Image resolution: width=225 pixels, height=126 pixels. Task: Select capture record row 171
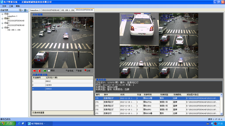(x=157, y=113)
